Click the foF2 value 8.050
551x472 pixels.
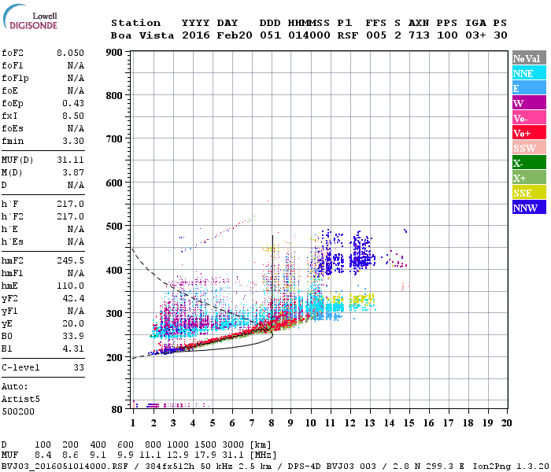coord(70,53)
